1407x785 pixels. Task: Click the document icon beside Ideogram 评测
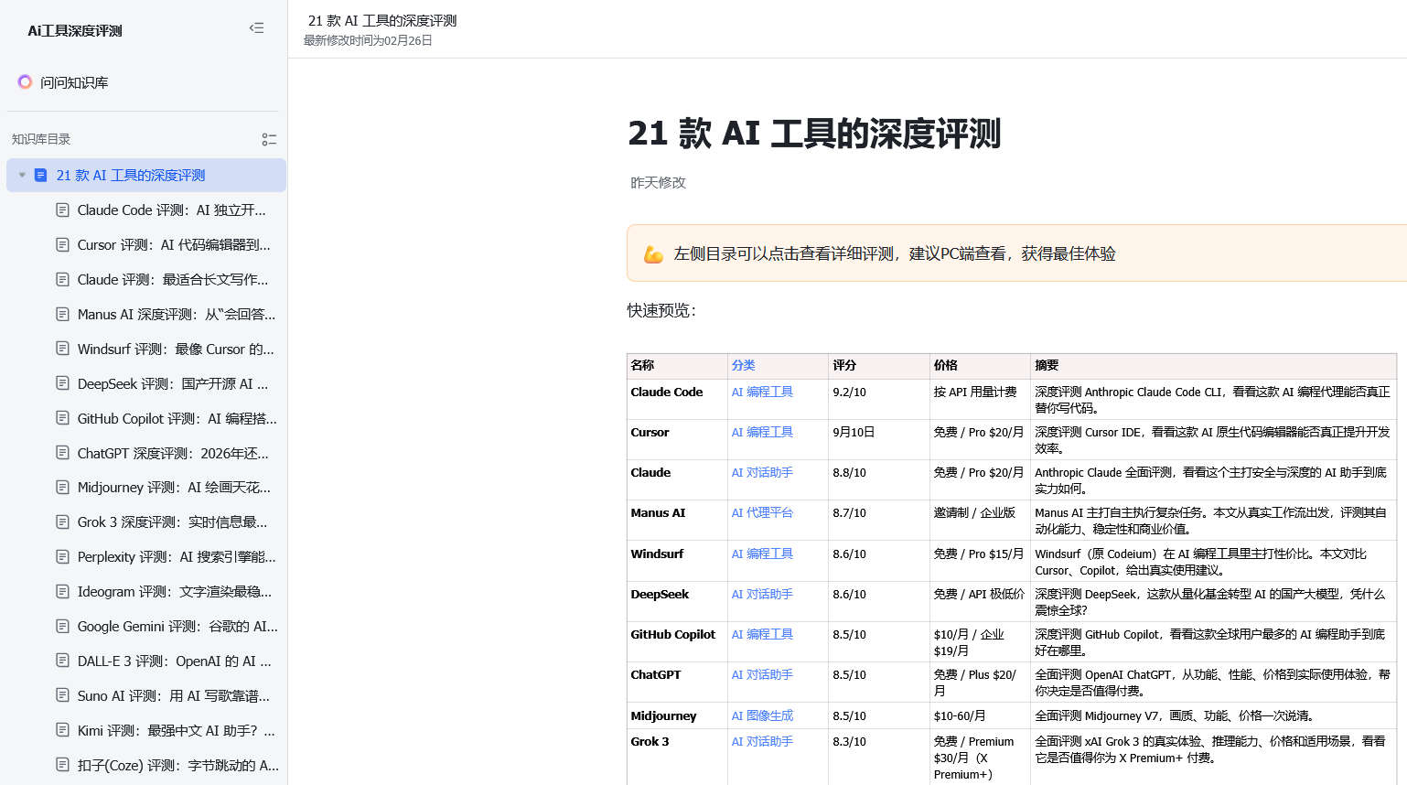62,592
